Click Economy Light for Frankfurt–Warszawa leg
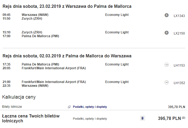The height and width of the screenshot is (128, 188). (x=117, y=82)
